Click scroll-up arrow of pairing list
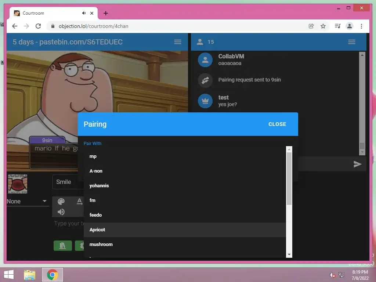Image resolution: width=376 pixels, height=282 pixels. (289, 149)
